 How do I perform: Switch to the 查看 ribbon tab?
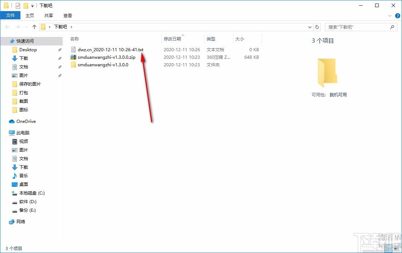click(68, 16)
